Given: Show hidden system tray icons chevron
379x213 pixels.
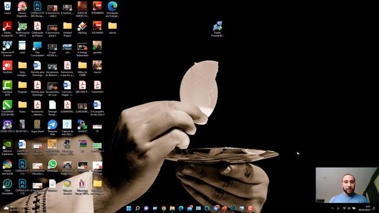Looking at the screenshot, I should click(x=333, y=208).
